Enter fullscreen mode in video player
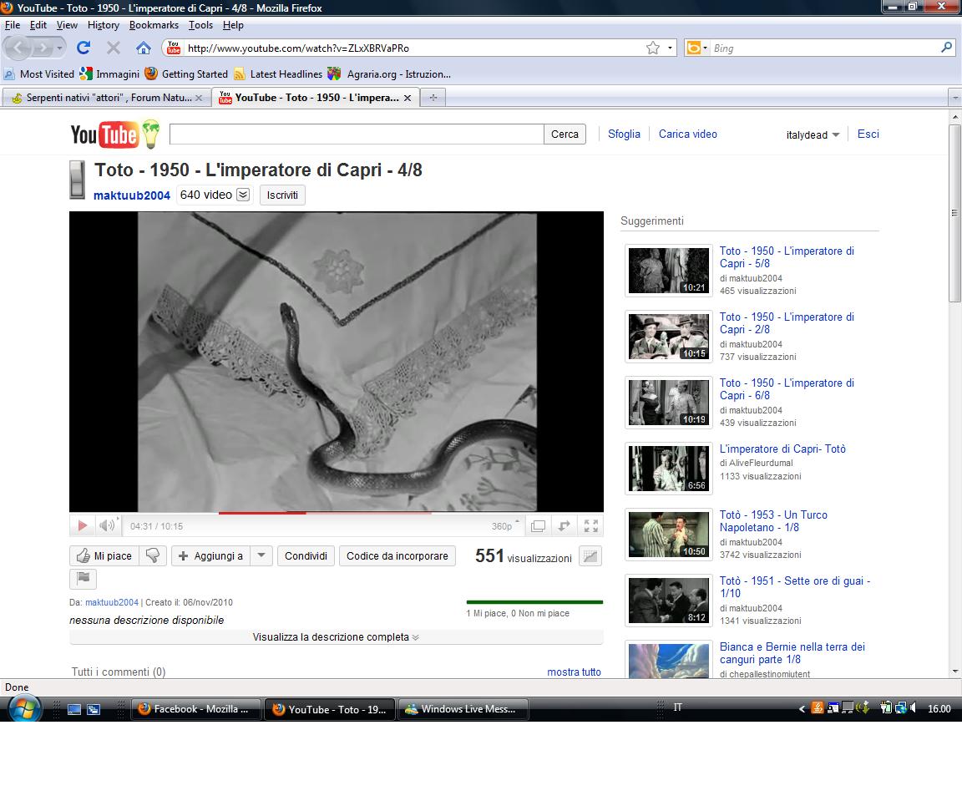 [x=591, y=526]
